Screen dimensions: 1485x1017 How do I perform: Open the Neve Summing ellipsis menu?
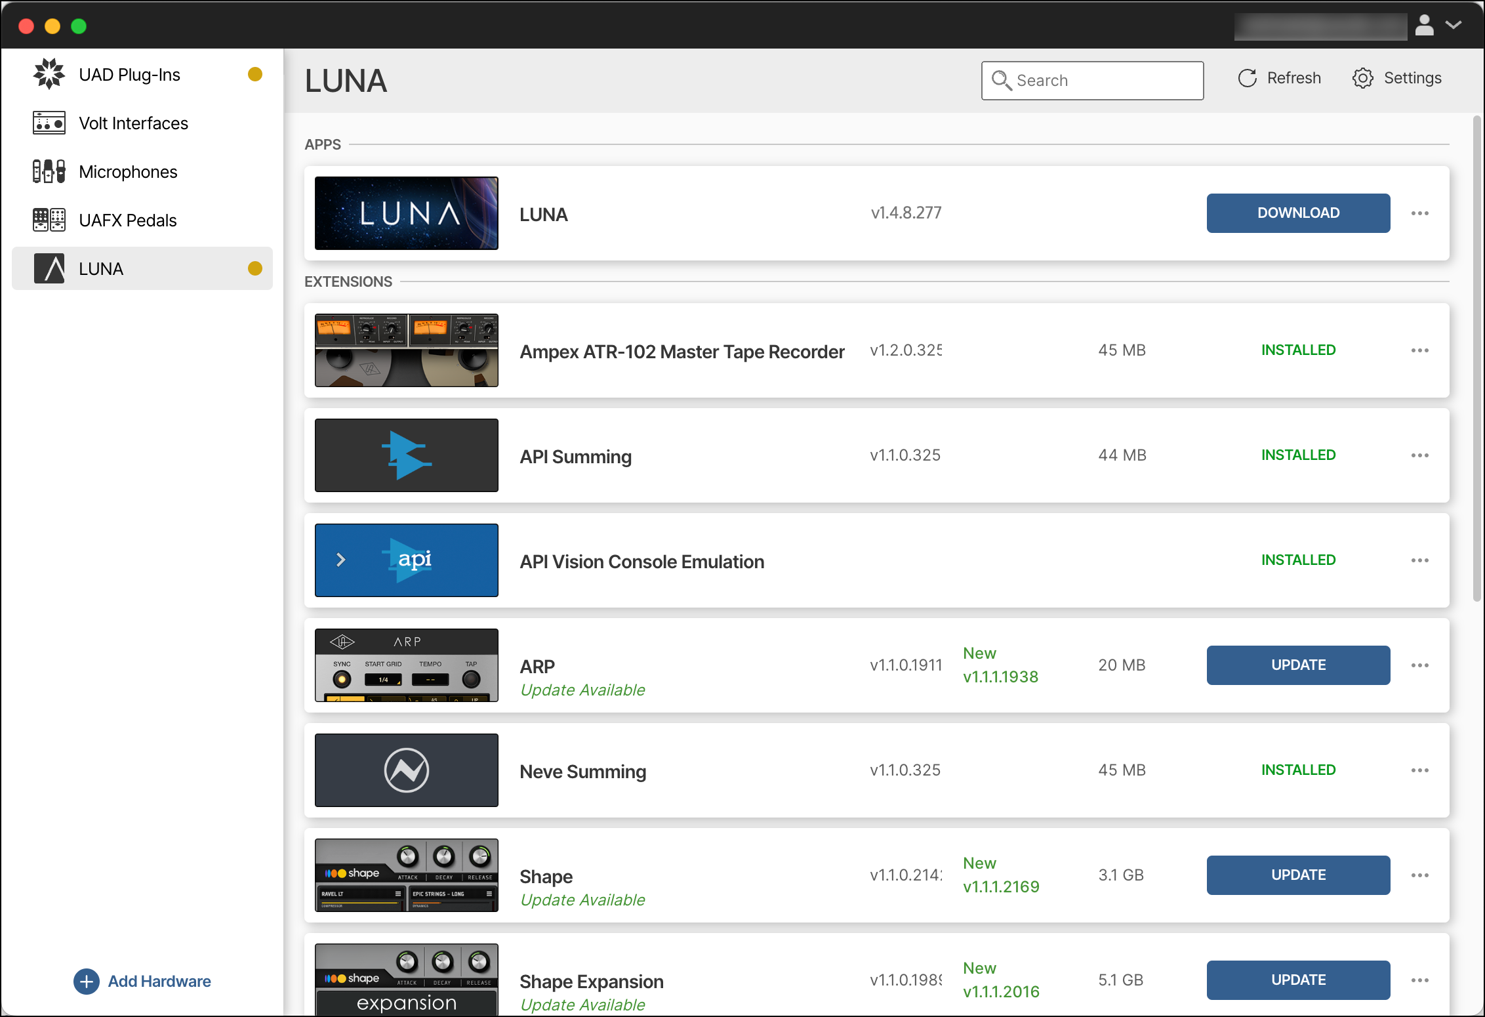[x=1420, y=770]
